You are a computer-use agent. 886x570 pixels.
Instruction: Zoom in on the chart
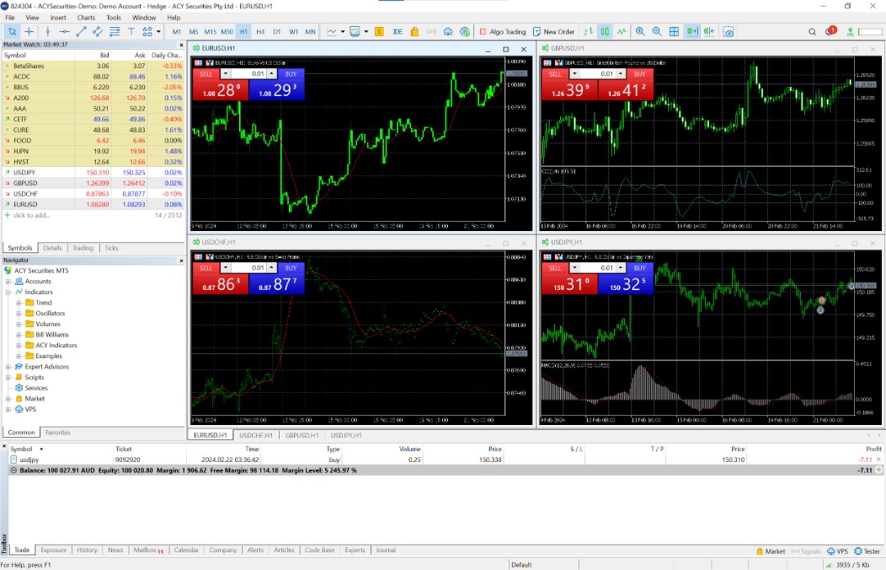640,32
